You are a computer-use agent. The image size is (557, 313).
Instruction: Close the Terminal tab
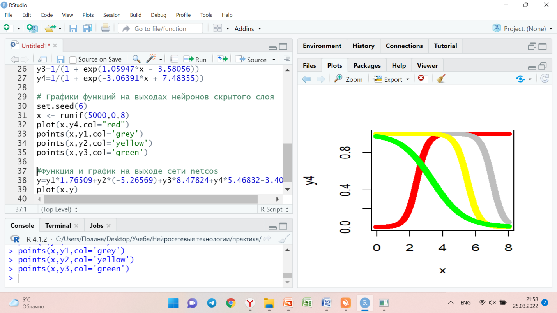click(76, 226)
